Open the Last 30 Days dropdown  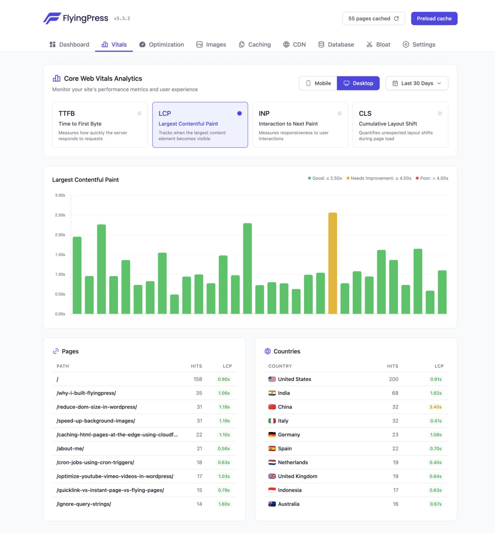coord(417,83)
